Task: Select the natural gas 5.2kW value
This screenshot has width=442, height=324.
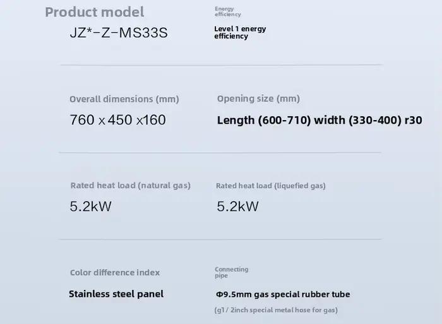Action: 90,207
